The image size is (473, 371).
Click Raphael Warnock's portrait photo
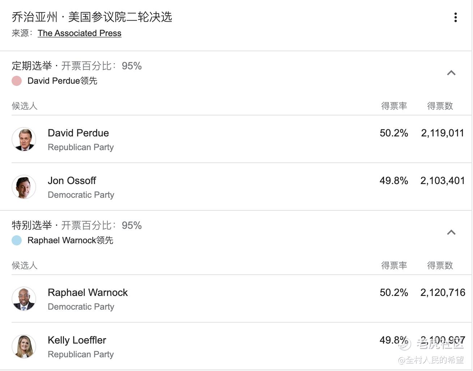click(x=24, y=299)
